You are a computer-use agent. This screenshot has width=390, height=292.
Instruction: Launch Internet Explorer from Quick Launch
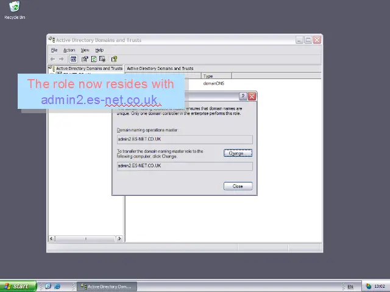pyautogui.click(x=57, y=287)
